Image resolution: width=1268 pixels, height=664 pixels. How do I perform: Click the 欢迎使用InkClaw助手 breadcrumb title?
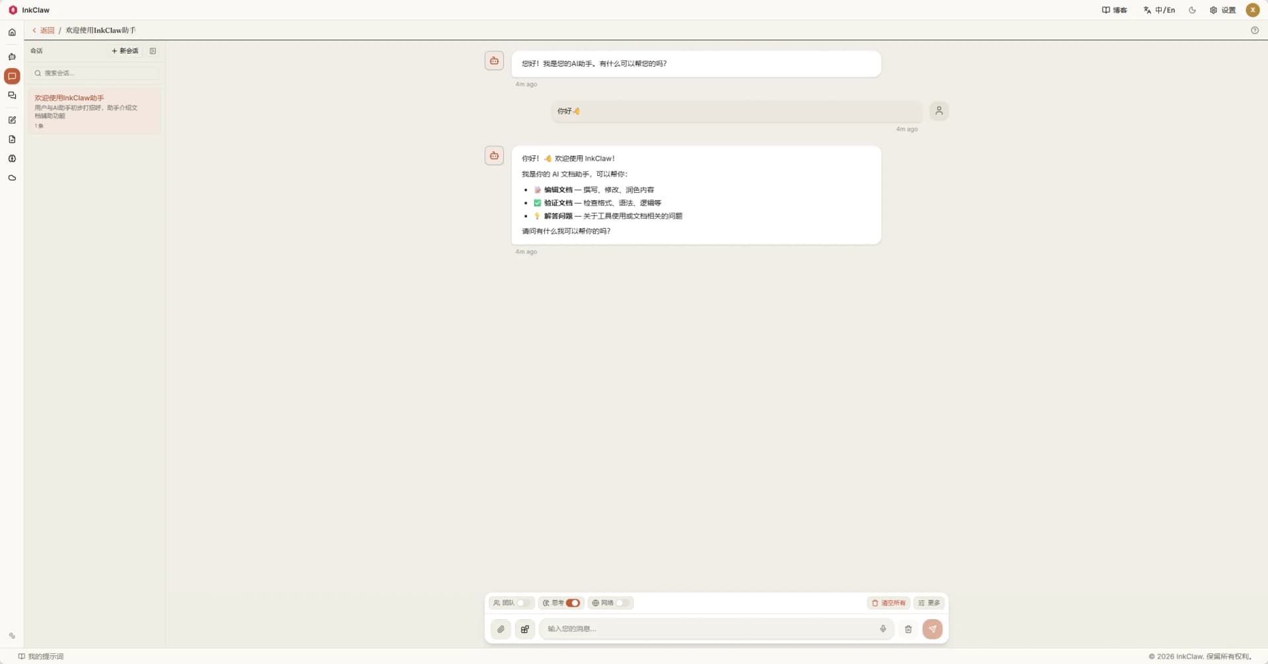click(101, 30)
